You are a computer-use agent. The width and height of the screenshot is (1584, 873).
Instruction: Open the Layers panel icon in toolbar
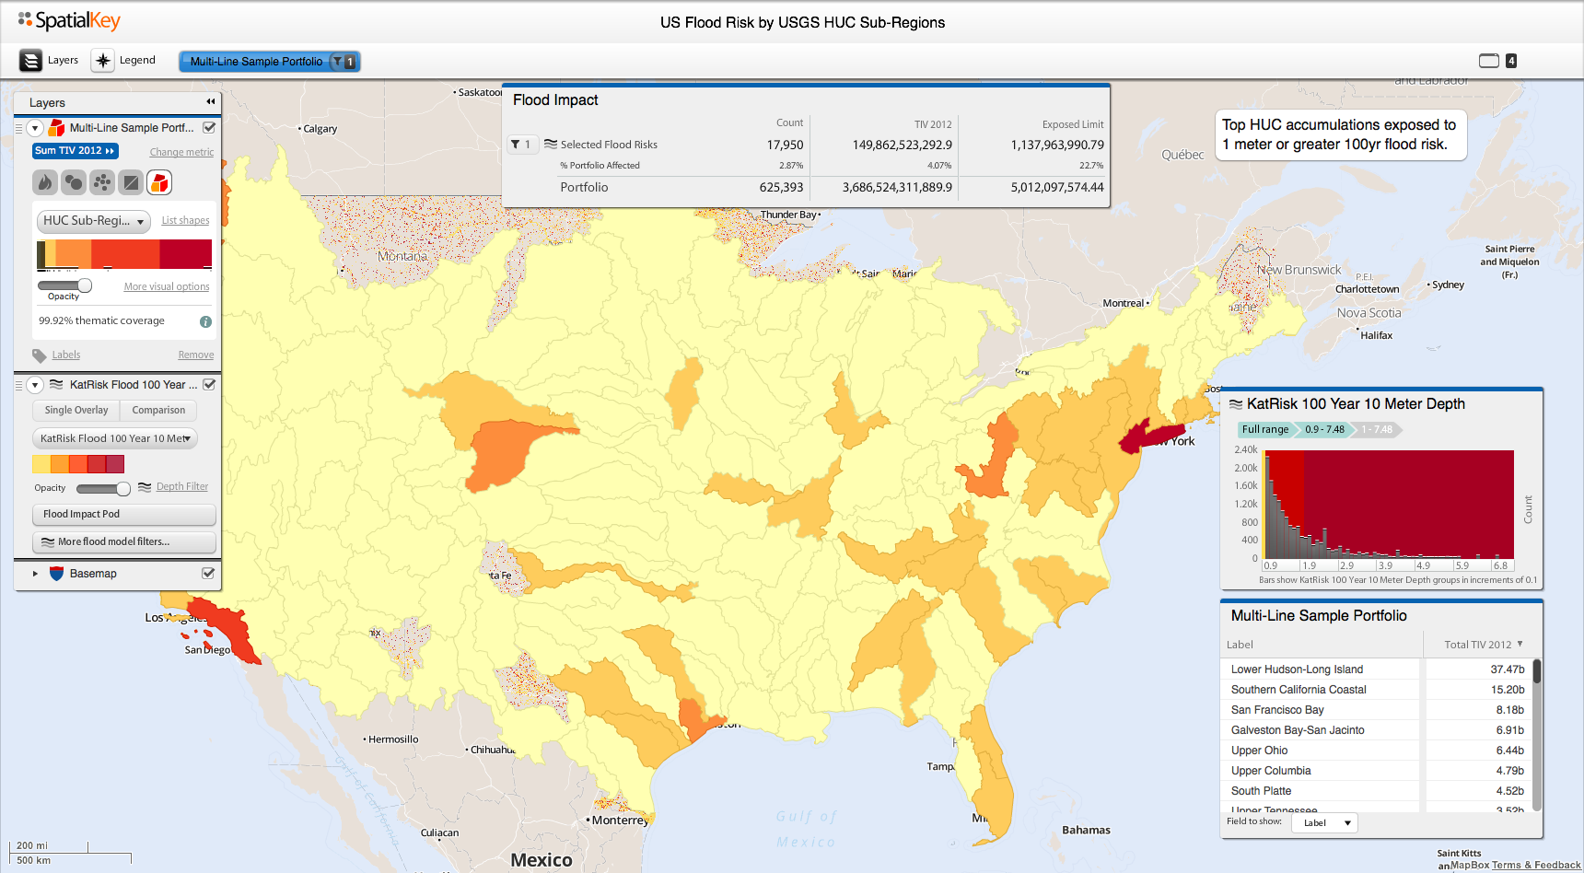(x=31, y=61)
